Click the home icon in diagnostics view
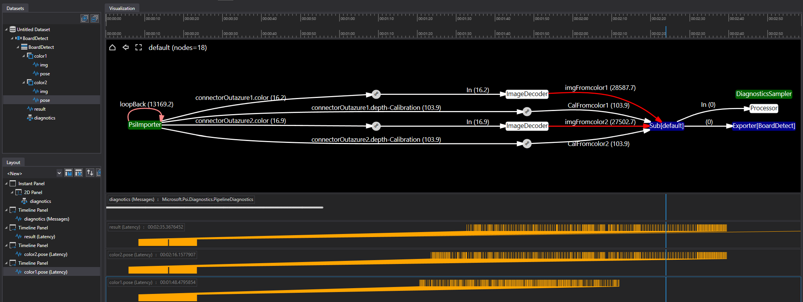Viewport: 803px width, 302px height. [112, 47]
